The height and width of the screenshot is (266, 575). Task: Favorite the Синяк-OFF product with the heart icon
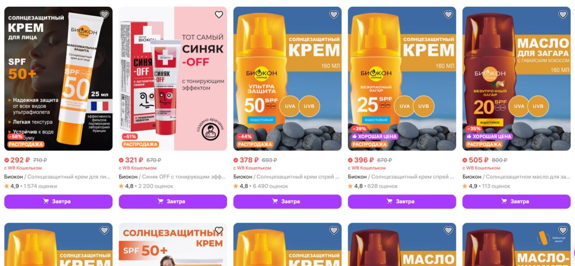(219, 14)
